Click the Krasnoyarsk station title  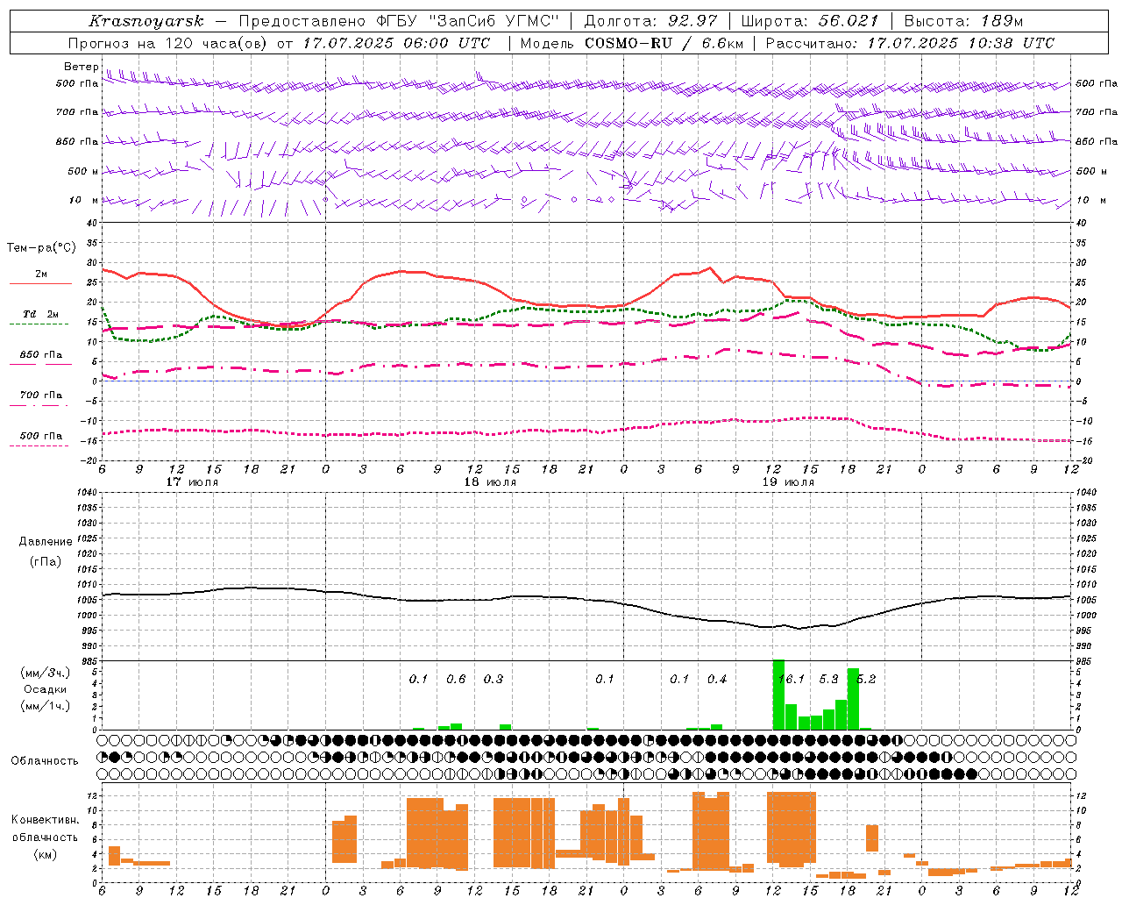[x=146, y=21]
